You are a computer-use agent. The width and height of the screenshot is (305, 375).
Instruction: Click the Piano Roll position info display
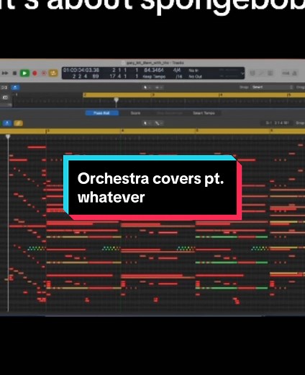click(277, 123)
